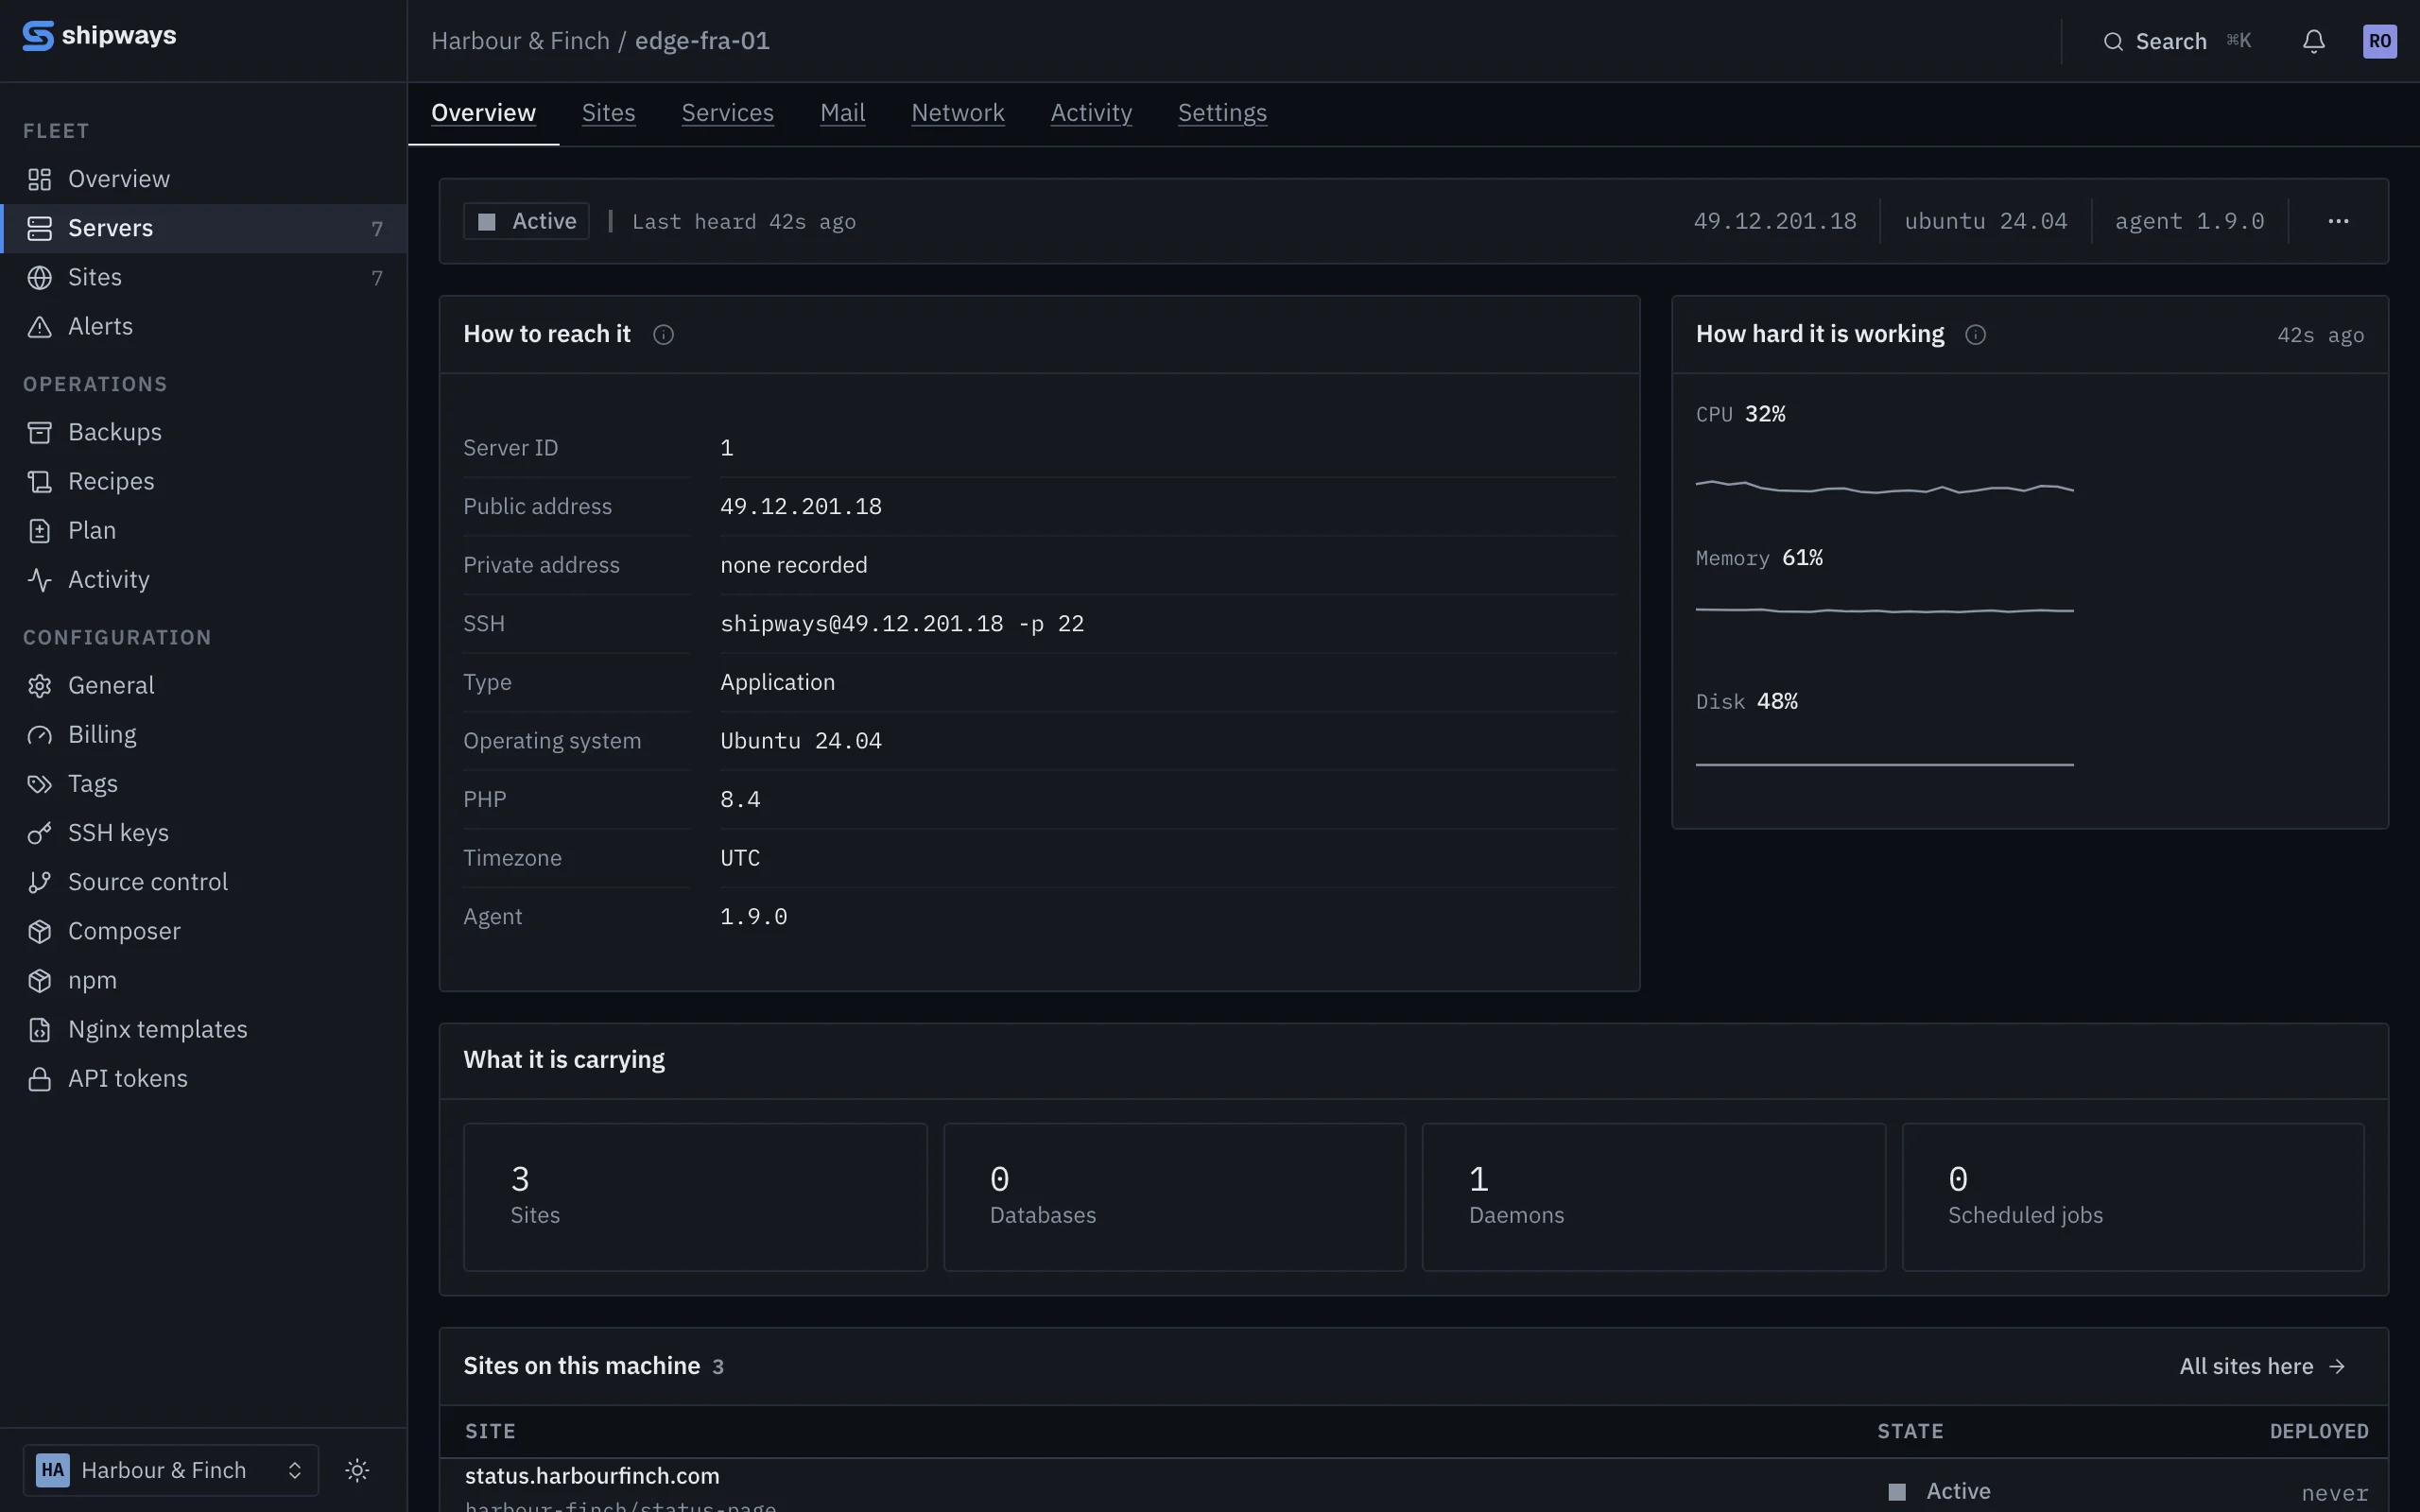The image size is (2420, 1512).
Task: Click the 0 Scheduled jobs card
Action: pos(2132,1197)
